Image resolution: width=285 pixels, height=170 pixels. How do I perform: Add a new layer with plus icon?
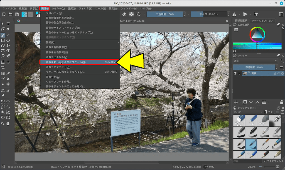(236, 102)
